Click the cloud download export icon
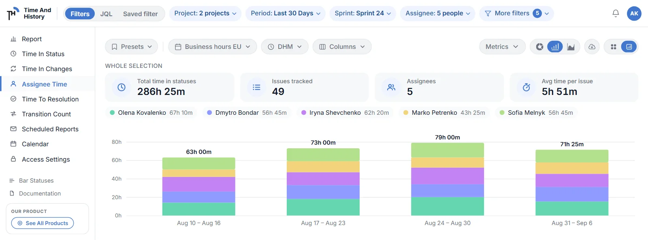This screenshot has width=648, height=240. [592, 47]
